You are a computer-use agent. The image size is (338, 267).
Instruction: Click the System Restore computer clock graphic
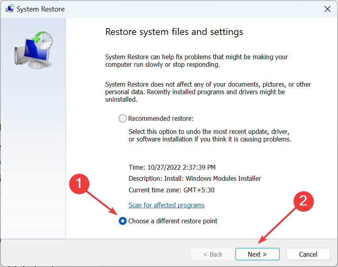(33, 50)
